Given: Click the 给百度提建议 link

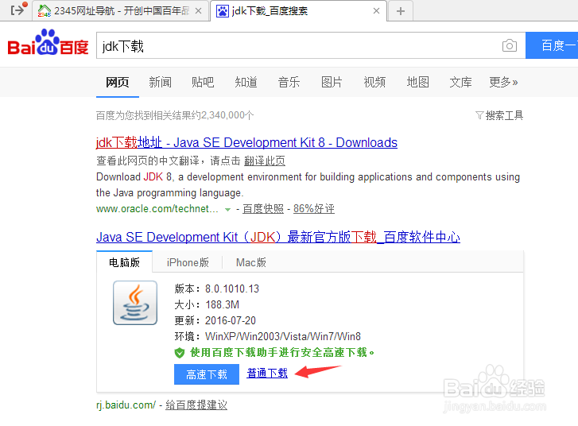Looking at the screenshot, I should point(196,405).
